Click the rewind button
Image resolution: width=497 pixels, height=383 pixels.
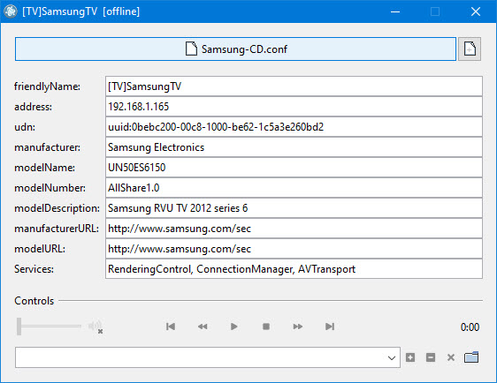(x=203, y=327)
